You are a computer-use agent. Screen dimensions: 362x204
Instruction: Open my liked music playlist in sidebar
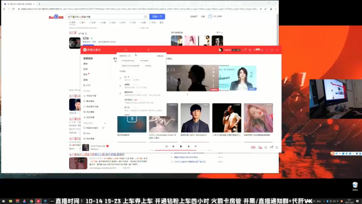pyautogui.click(x=91, y=128)
